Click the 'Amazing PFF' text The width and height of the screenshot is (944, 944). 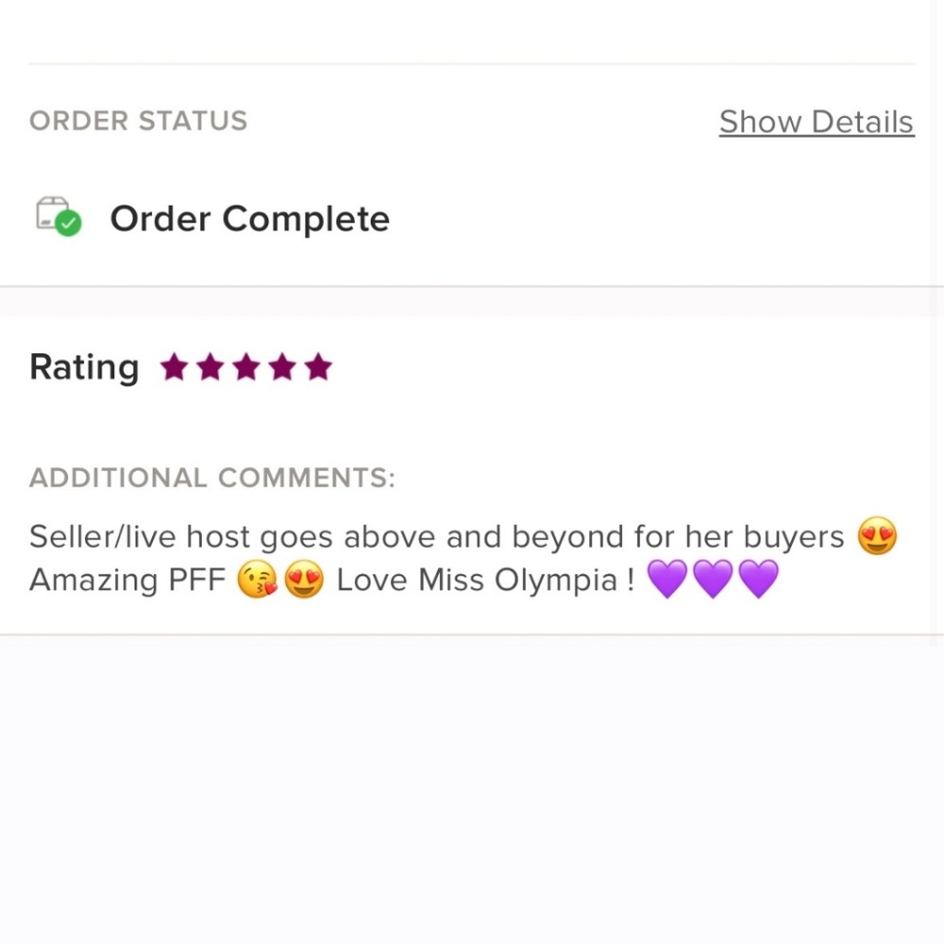coord(127,580)
